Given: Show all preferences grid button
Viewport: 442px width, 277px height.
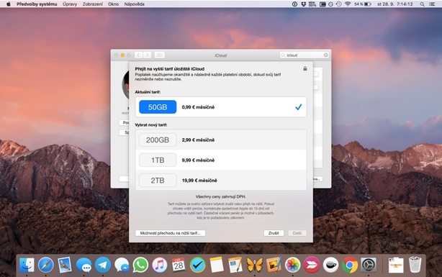Looking at the screenshot, I should click(x=159, y=55).
